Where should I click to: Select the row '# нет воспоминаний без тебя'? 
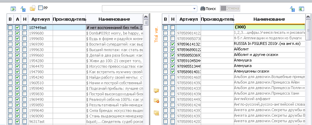75,28
